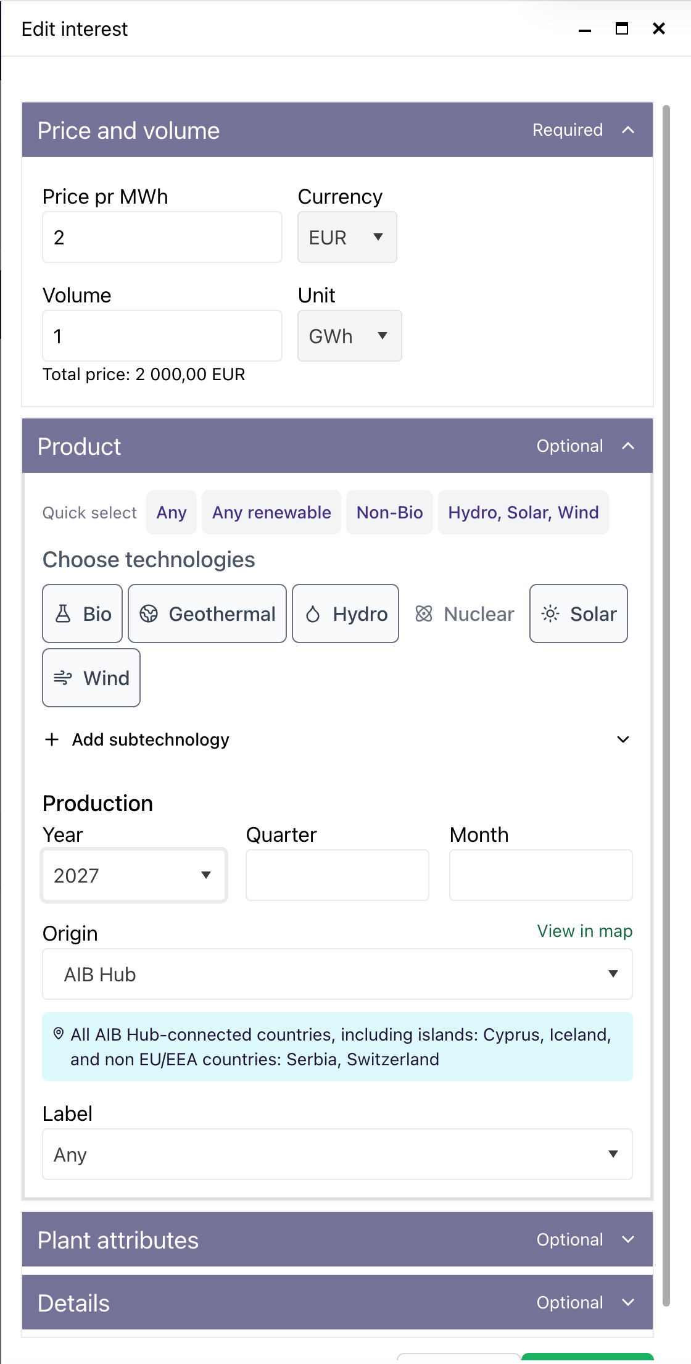Click the Price pr MWh input field
Screen dimensions: 691x1364
[x=162, y=238]
